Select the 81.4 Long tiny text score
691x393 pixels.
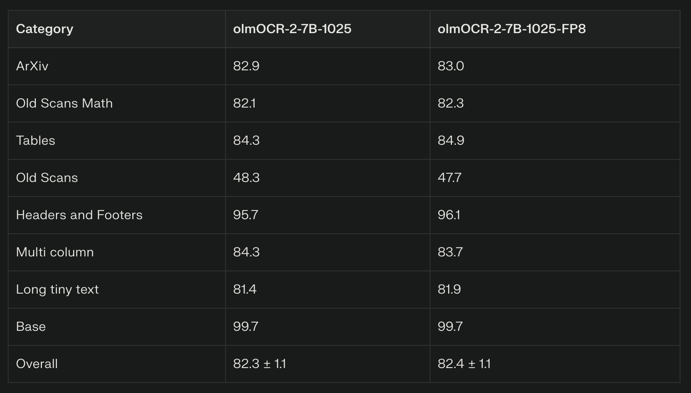tap(245, 290)
